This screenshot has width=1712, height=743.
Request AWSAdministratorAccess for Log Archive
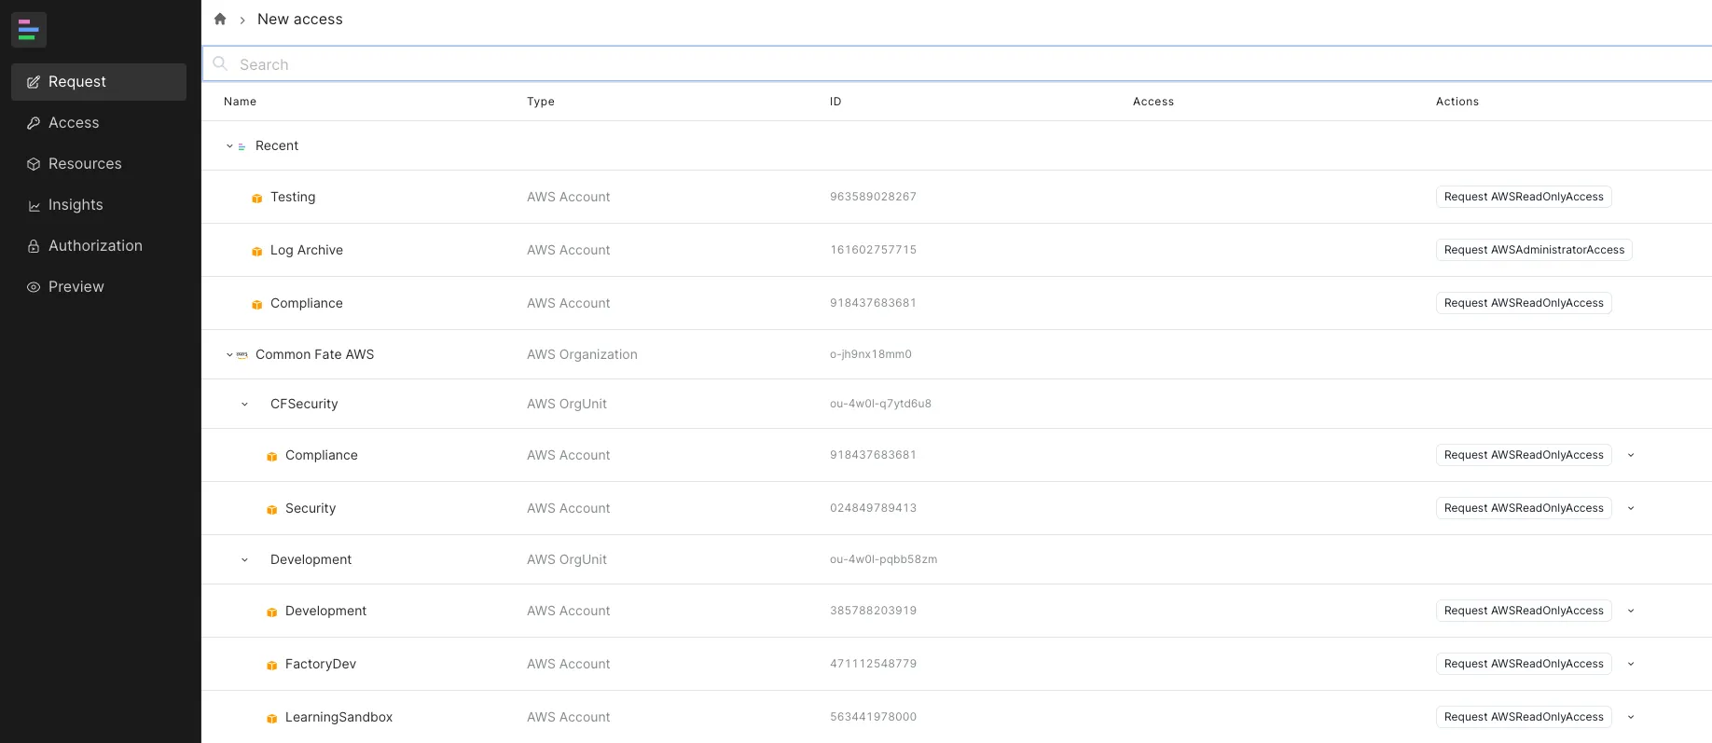click(x=1533, y=250)
